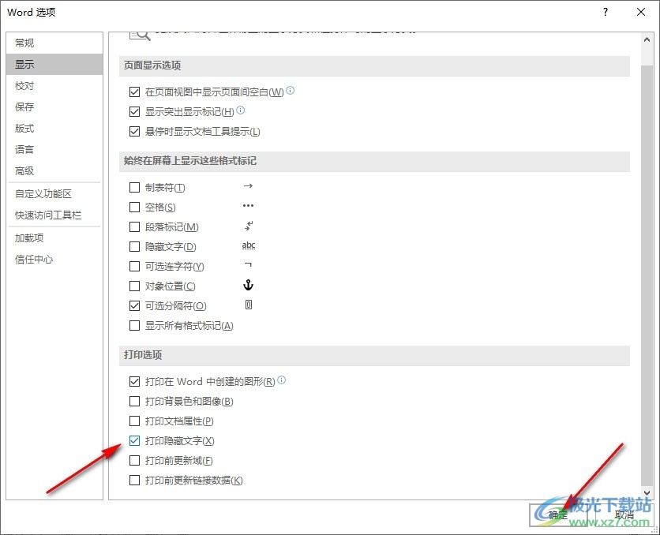Click scrollbar up arrow
This screenshot has width=660, height=535.
(647, 39)
